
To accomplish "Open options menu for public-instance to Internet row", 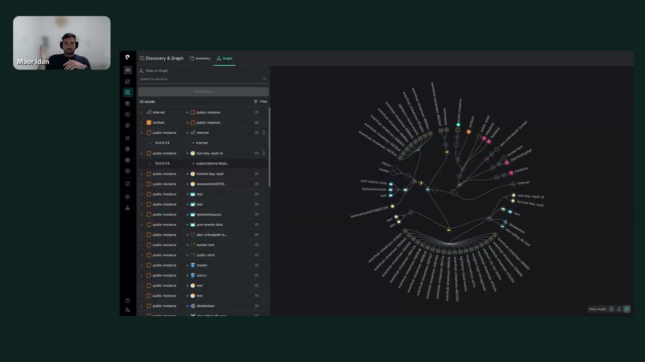I will 264,133.
